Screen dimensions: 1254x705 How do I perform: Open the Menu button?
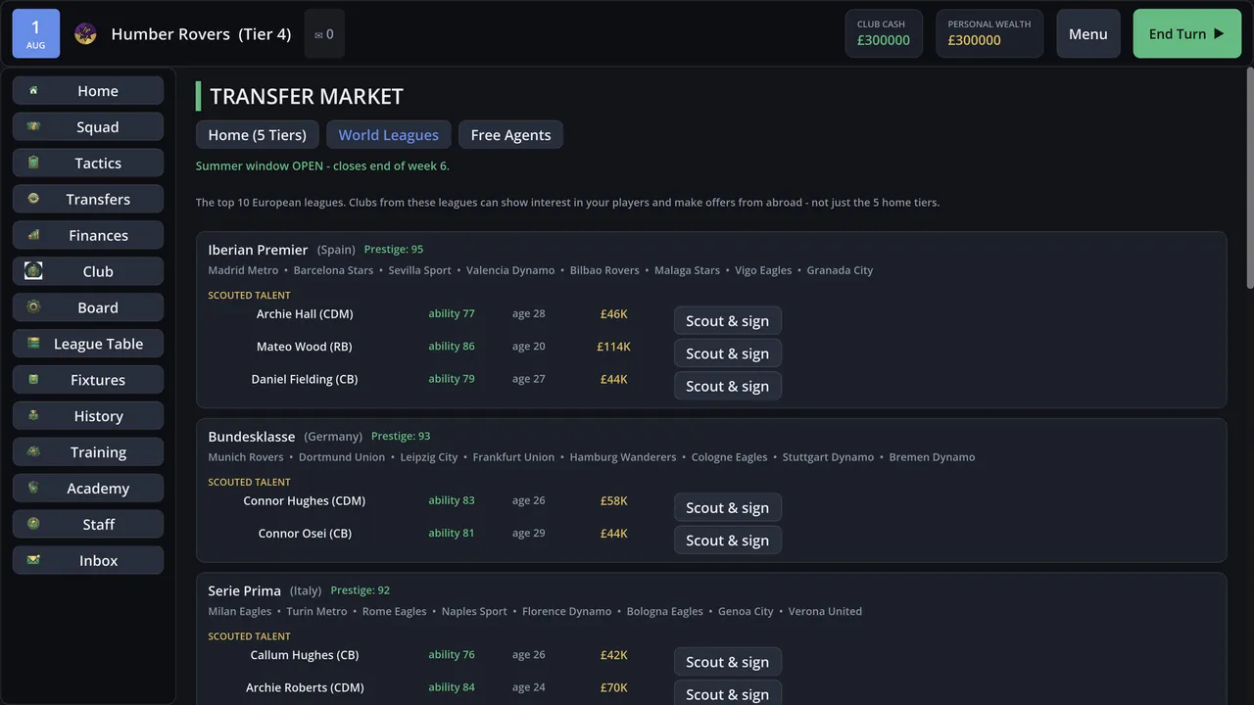coord(1087,34)
